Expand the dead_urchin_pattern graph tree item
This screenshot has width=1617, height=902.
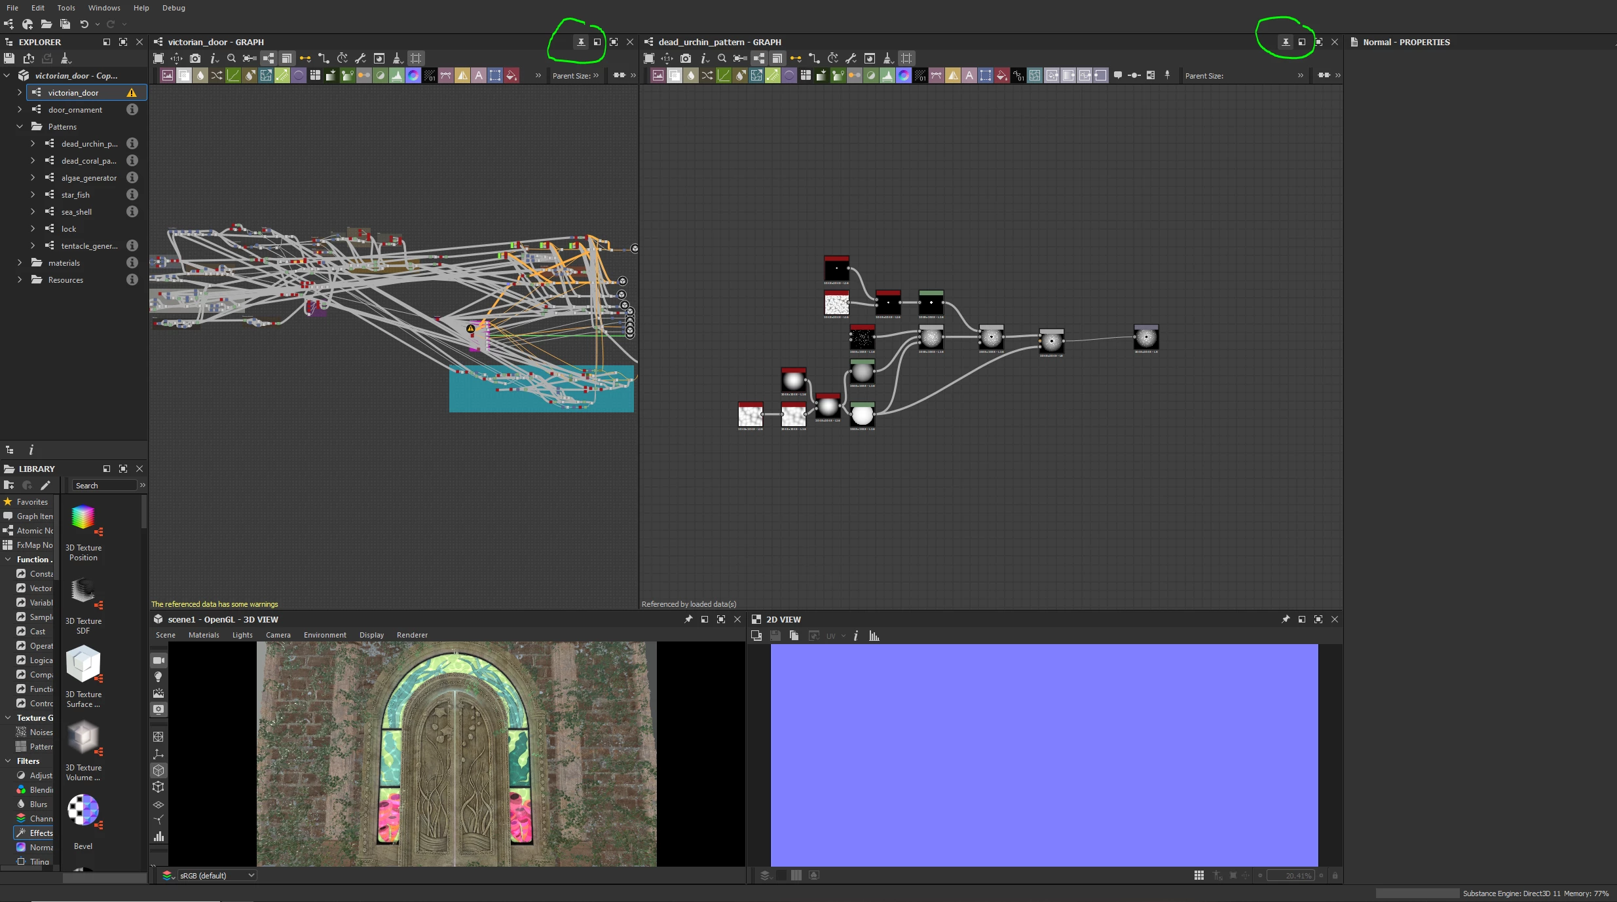[x=33, y=143]
